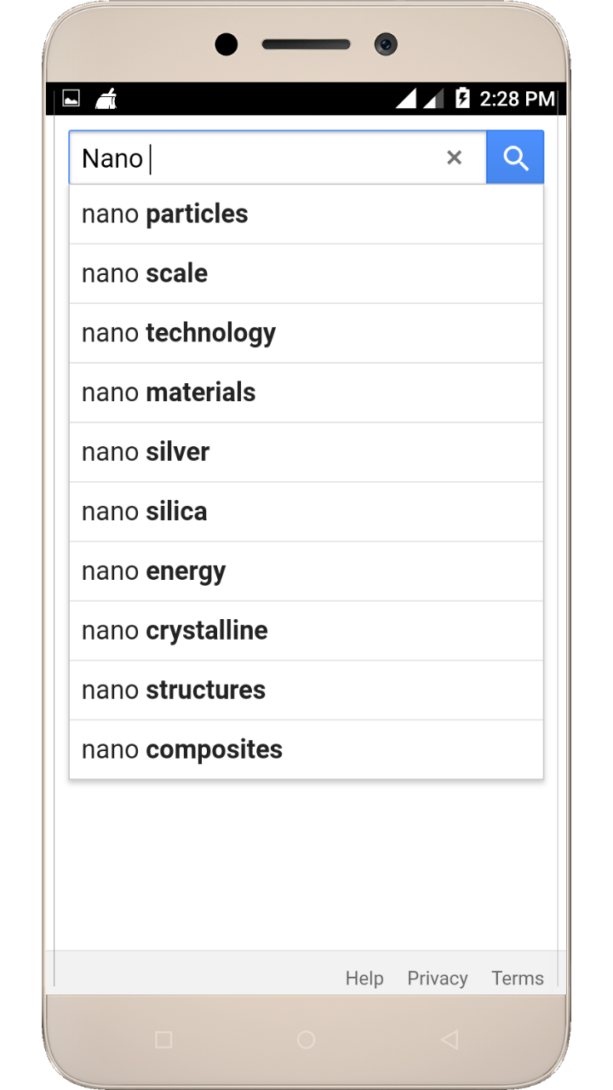Choose the nano scale suggestion
The image size is (613, 1090).
(306, 273)
